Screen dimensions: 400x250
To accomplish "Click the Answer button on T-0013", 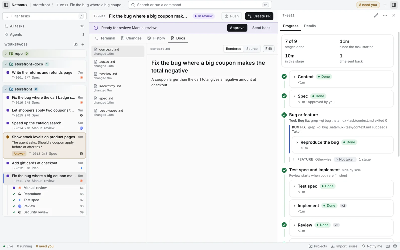I will pos(19,154).
